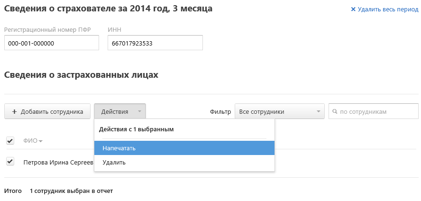Image resolution: width=421 pixels, height=201 pixels.
Task: Click the sort arrow next to ФИО
Action: 41,141
